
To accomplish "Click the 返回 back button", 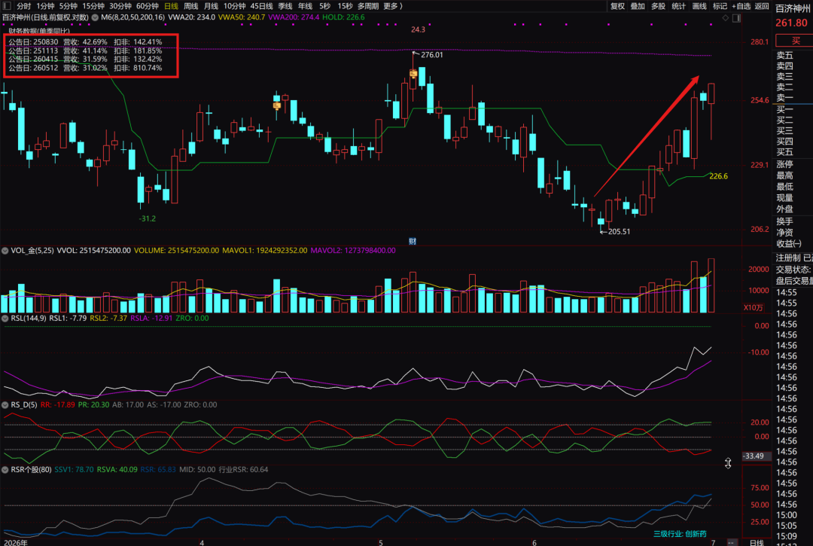I will coord(762,6).
